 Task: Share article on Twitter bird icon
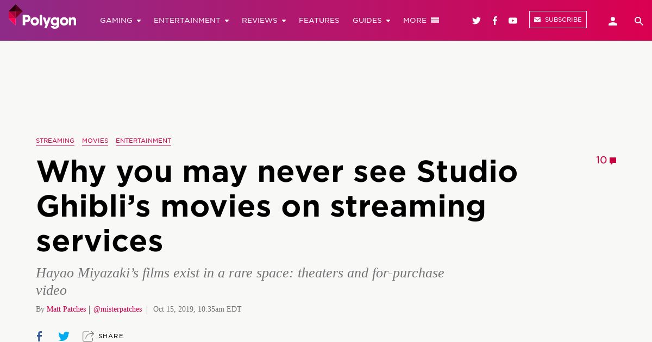(x=64, y=336)
